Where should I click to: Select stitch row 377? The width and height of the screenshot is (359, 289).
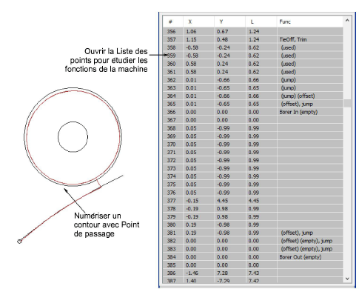coord(253,201)
